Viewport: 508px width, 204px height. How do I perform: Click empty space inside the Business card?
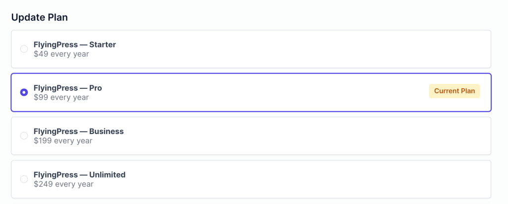[x=298, y=136]
